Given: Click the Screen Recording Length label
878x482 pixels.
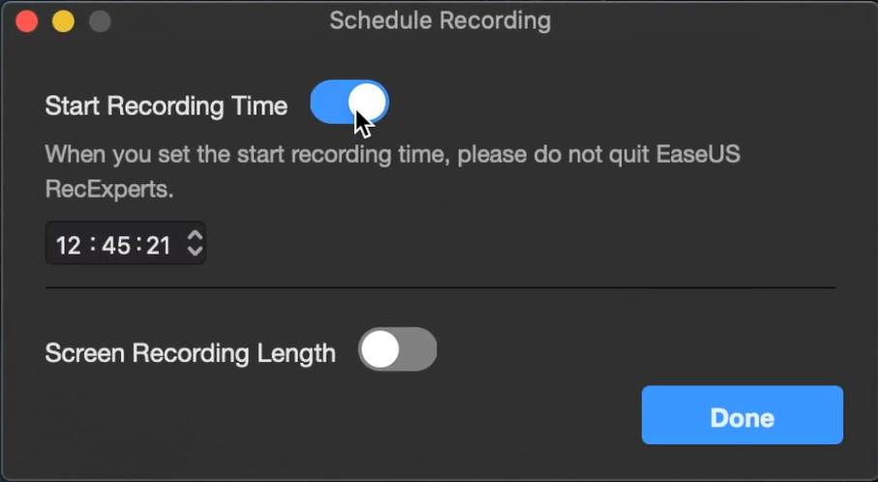Looking at the screenshot, I should point(191,353).
